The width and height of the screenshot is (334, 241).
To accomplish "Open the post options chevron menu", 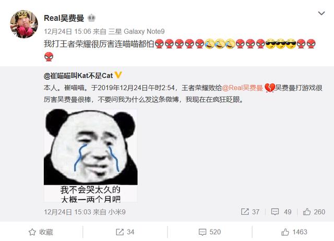I will (321, 14).
